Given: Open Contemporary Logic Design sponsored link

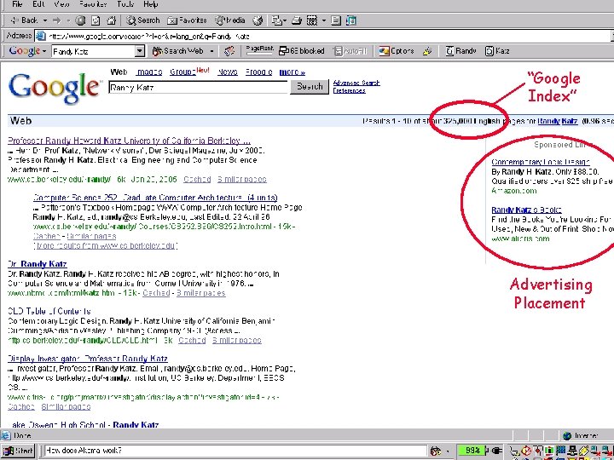Looking at the screenshot, I should click(541, 162).
